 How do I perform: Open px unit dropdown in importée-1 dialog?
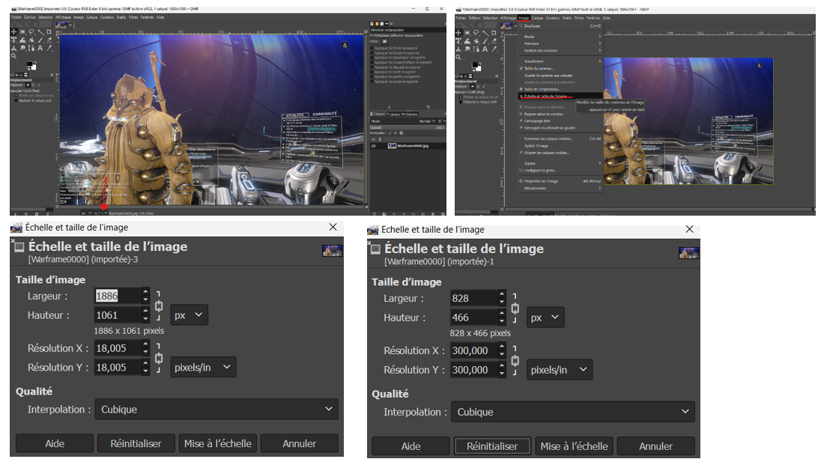tap(545, 317)
